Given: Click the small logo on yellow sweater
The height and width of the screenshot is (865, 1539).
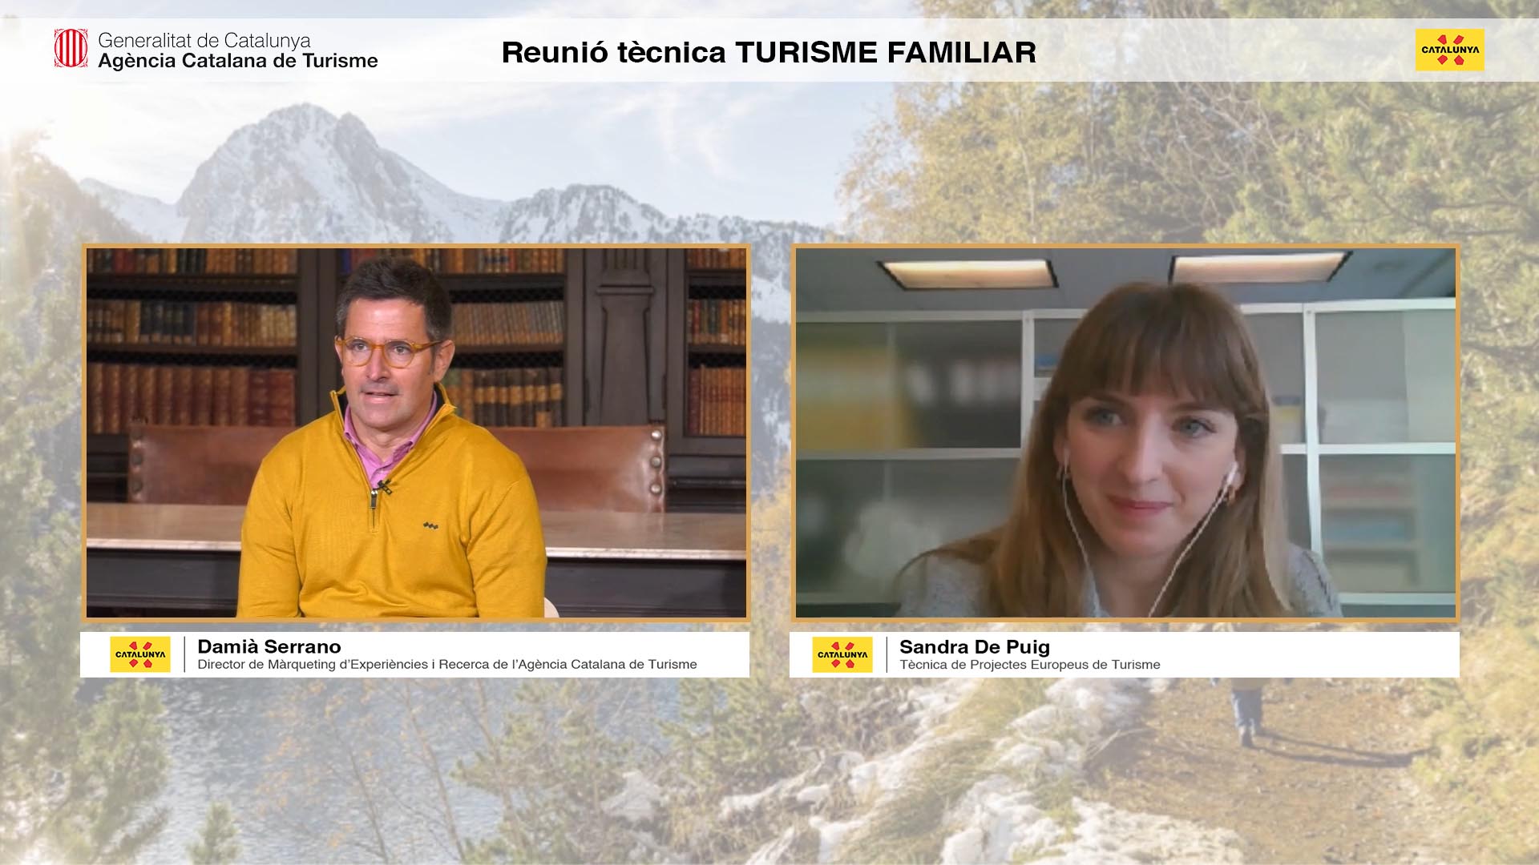Looking at the screenshot, I should 430,526.
